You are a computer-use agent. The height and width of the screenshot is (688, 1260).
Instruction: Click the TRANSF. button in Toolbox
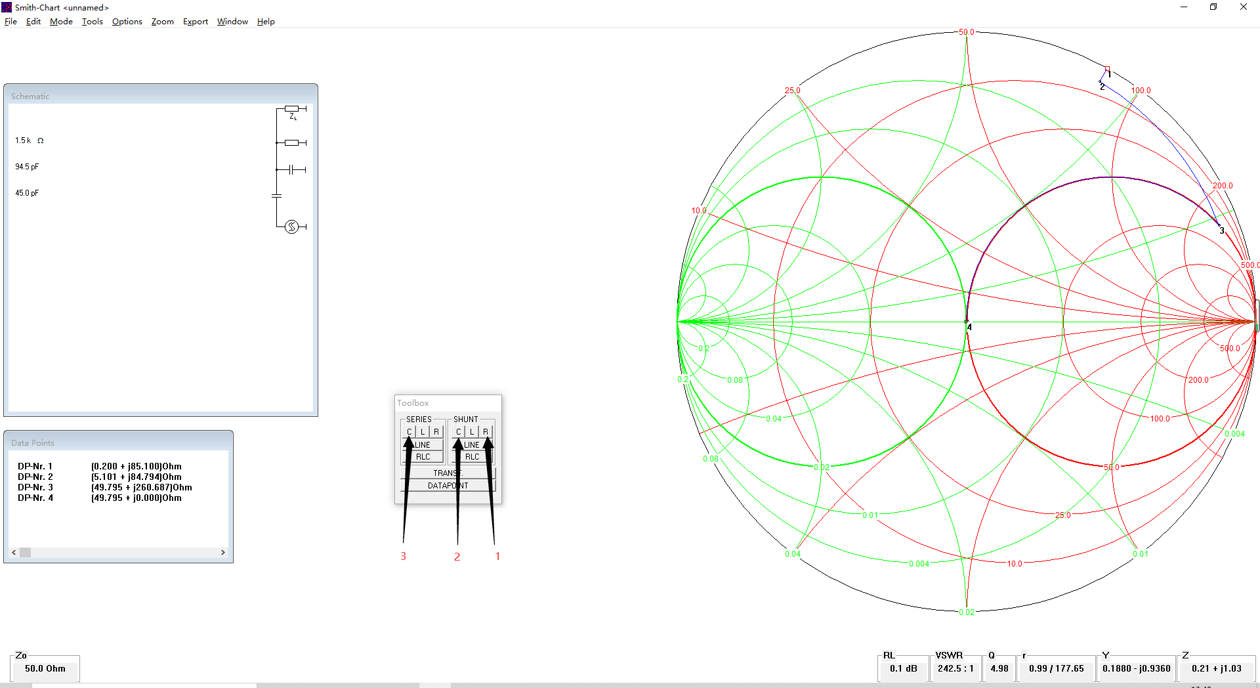(448, 473)
